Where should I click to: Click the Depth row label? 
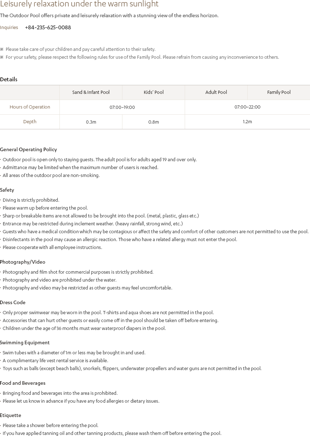(30, 122)
